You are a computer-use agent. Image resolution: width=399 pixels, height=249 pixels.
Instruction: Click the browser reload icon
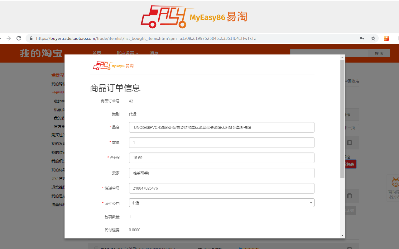pos(18,38)
